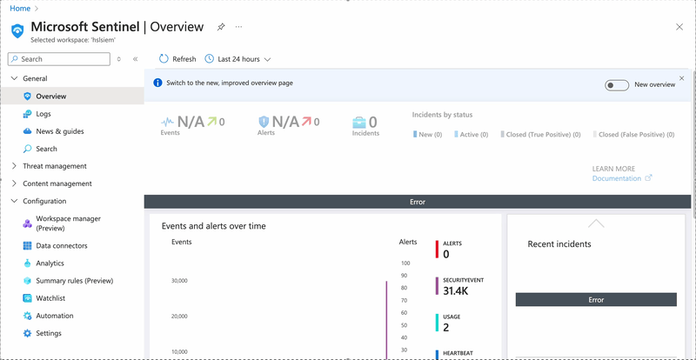The image size is (696, 360).
Task: Click the Error bar above the chart
Action: click(x=418, y=202)
